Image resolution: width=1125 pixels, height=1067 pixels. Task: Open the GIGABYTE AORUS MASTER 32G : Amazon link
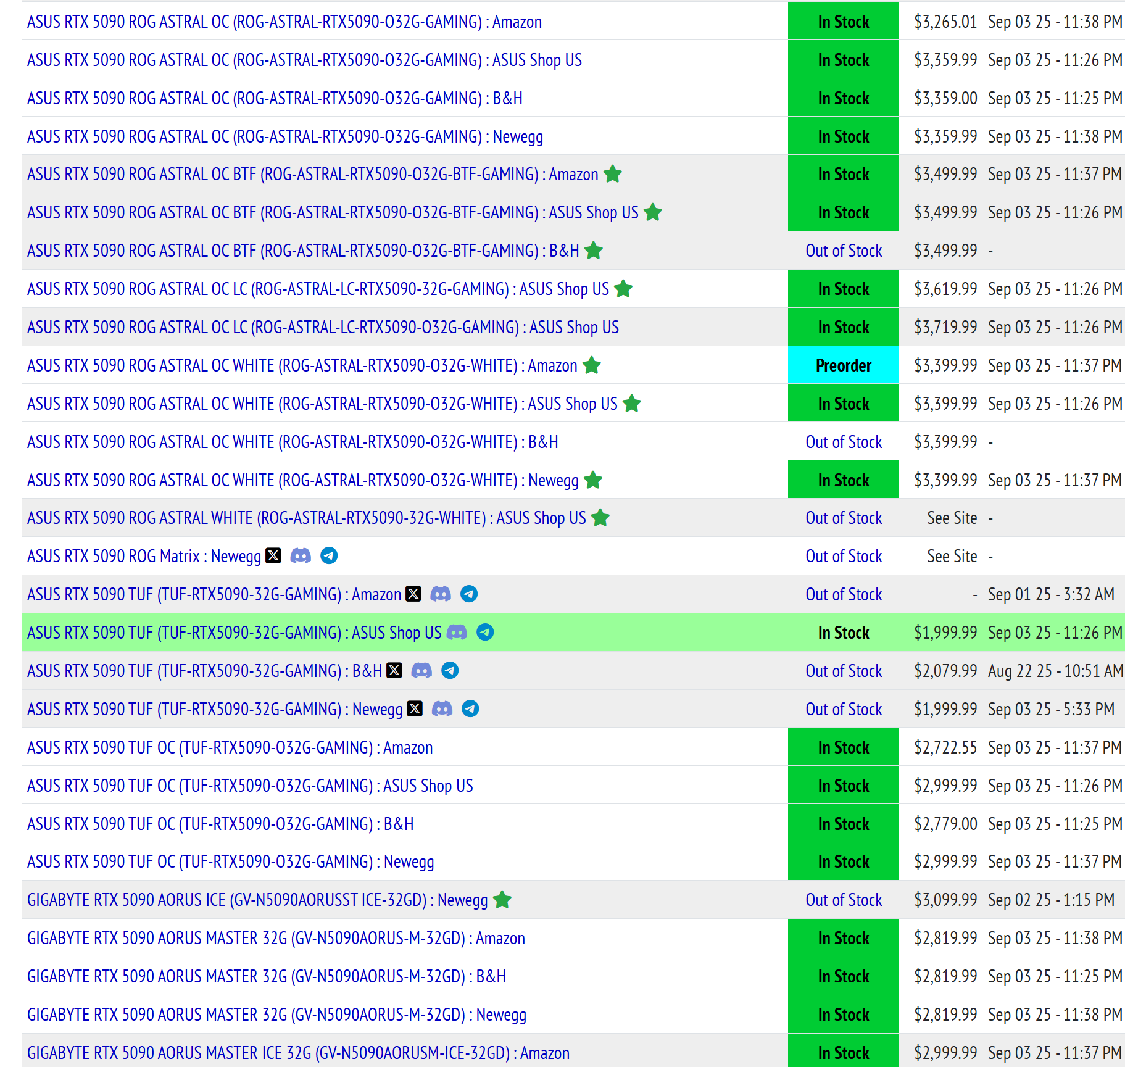click(276, 938)
